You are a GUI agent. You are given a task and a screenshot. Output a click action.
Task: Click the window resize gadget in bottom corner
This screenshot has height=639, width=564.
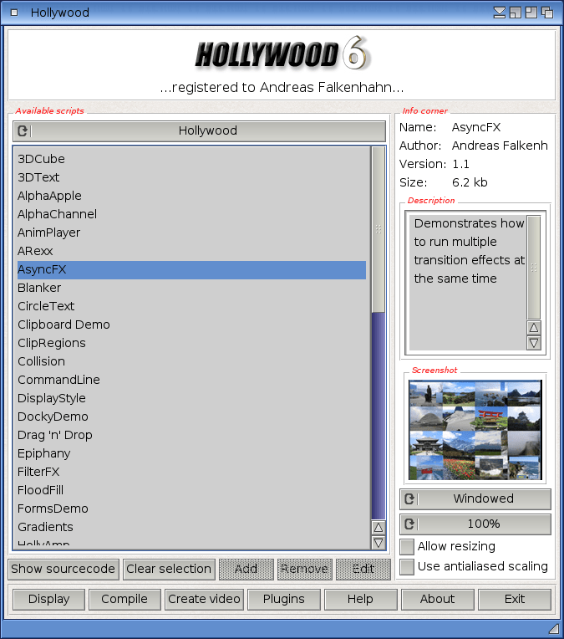pos(554,629)
